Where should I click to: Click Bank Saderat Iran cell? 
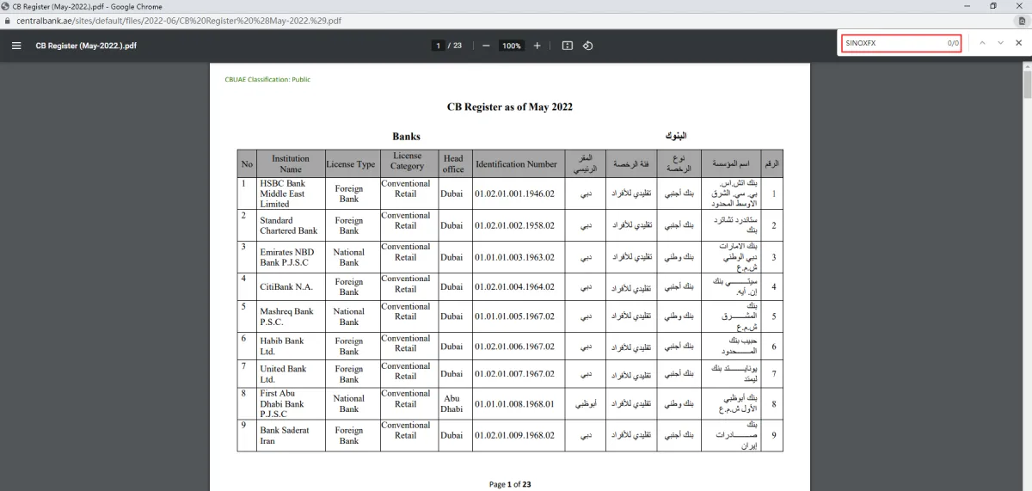point(291,435)
